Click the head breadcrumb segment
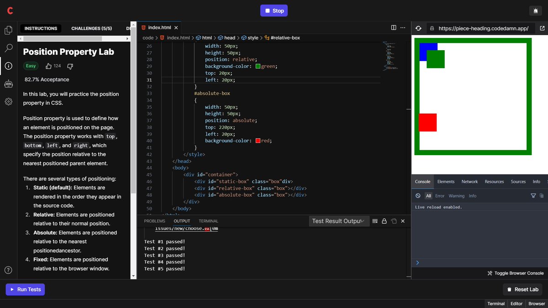Image resolution: width=548 pixels, height=308 pixels. (x=227, y=38)
